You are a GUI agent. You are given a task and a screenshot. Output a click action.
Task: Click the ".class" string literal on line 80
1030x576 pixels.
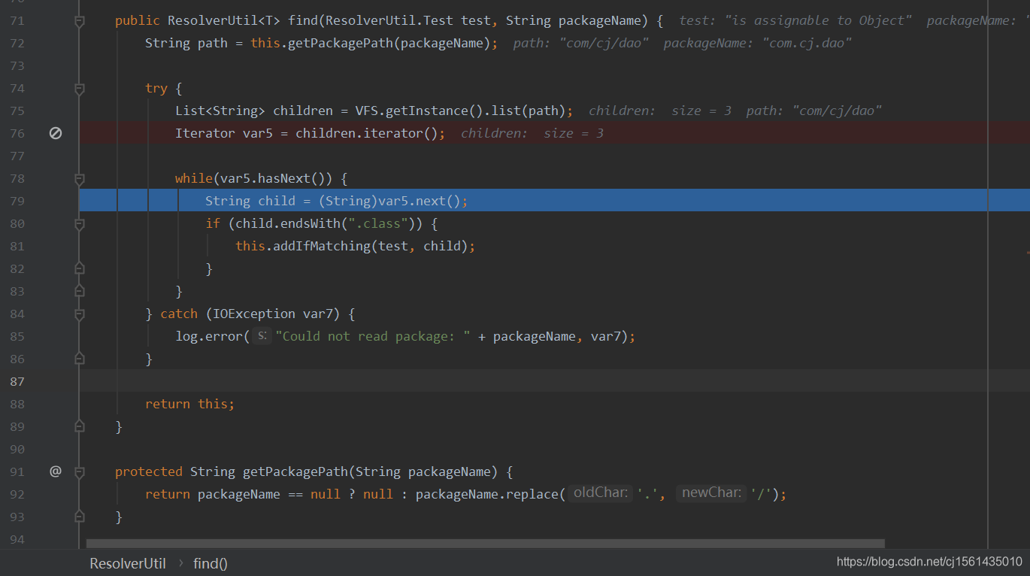pyautogui.click(x=382, y=223)
